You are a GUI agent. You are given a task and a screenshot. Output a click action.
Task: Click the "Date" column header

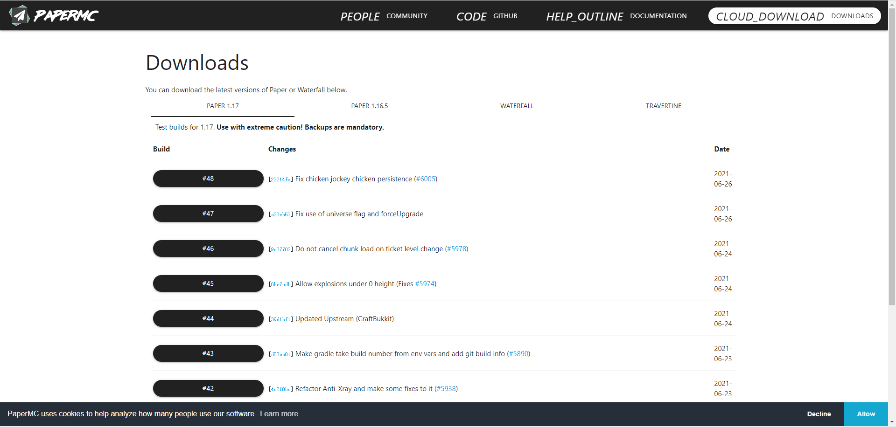pyautogui.click(x=721, y=149)
